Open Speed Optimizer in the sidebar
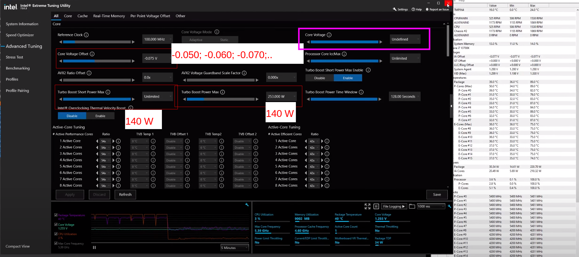Screen dimensions: 579x257 point(20,35)
